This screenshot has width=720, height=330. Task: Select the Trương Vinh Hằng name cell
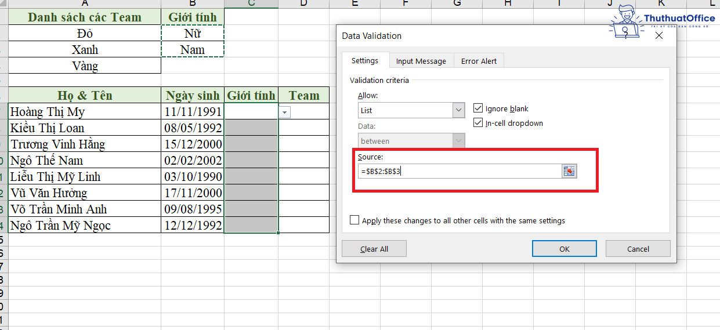85,144
